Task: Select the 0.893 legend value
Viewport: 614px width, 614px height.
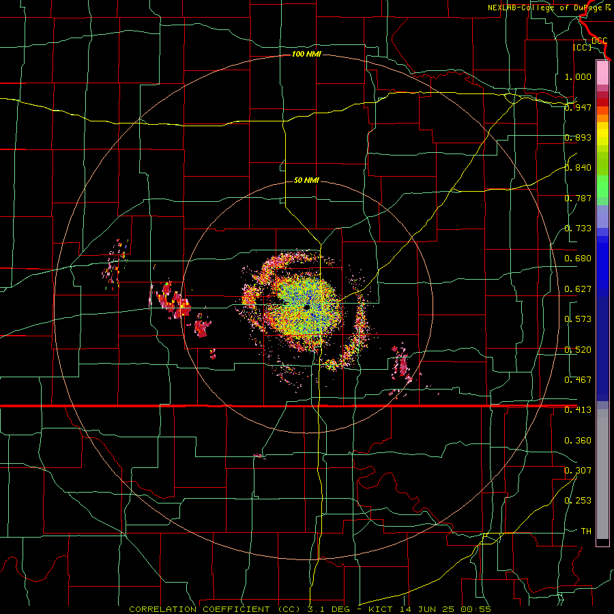Action: (578, 137)
